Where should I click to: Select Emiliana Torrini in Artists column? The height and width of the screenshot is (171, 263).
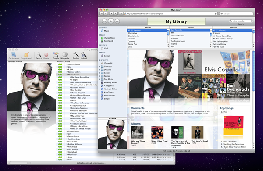189,36
